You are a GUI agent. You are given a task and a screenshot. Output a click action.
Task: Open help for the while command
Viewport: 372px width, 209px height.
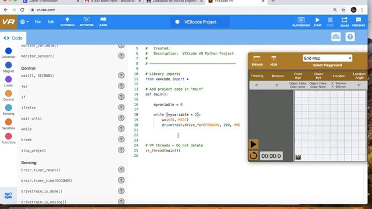[121, 129]
